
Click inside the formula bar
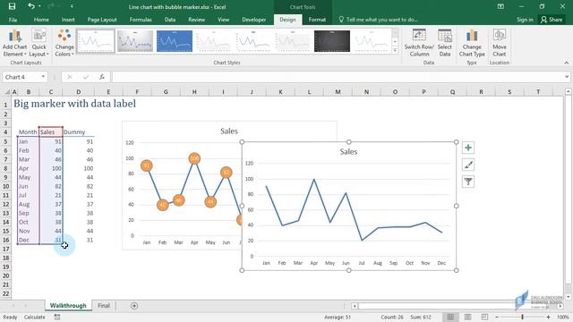pyautogui.click(x=338, y=77)
